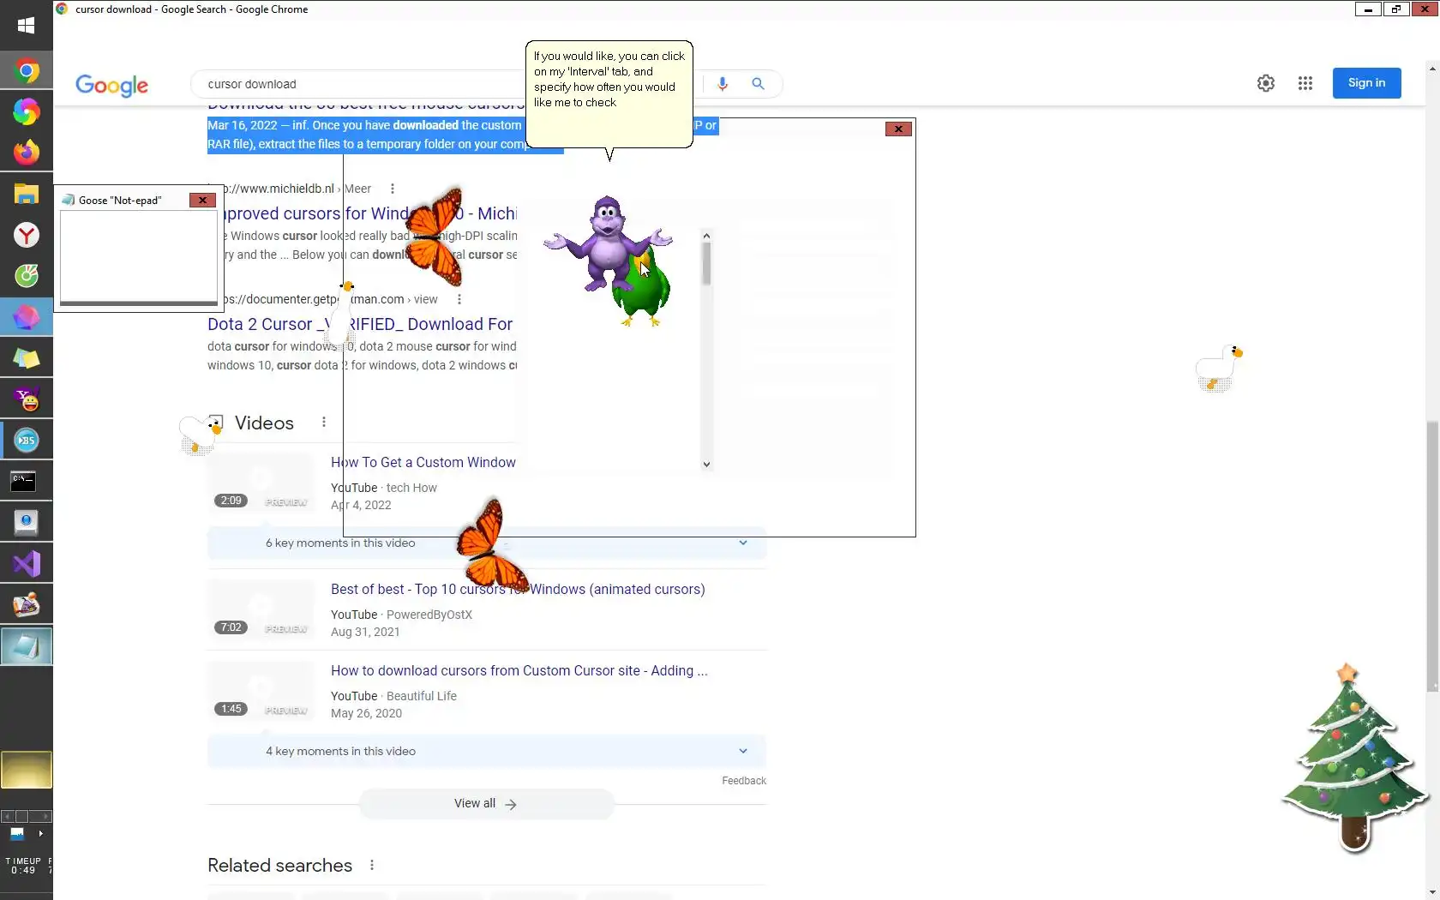This screenshot has width=1440, height=900.
Task: Click the goose on the right side
Action: point(1219,369)
